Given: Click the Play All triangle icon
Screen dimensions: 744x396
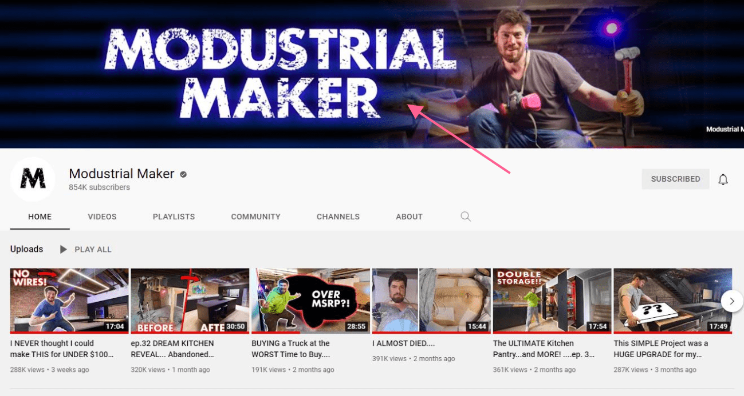Looking at the screenshot, I should [x=64, y=249].
